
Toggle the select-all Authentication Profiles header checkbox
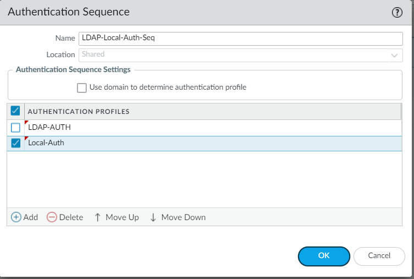pos(15,111)
